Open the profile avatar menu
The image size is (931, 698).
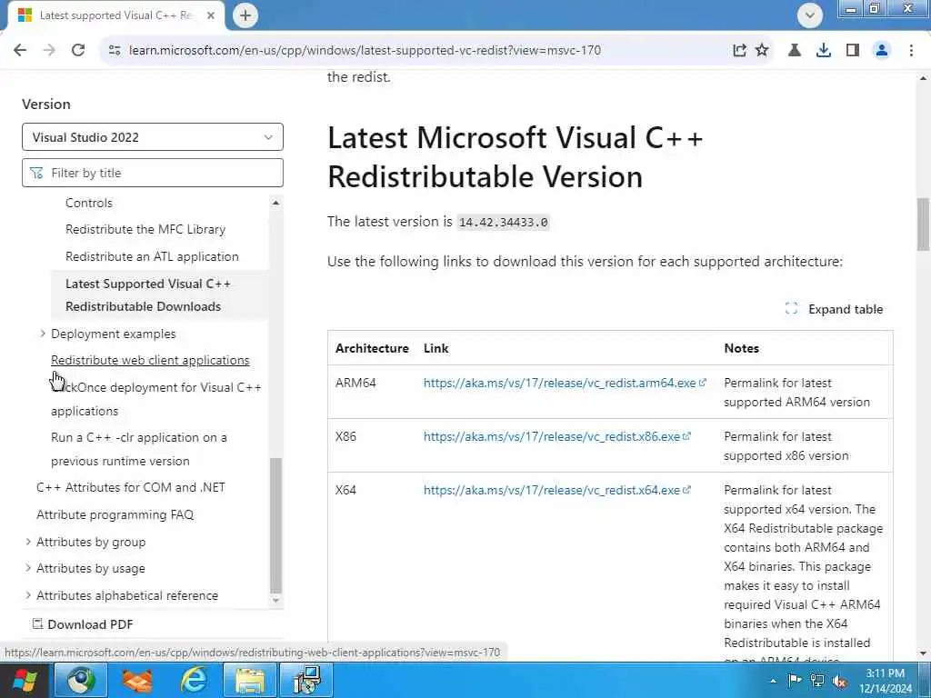pyautogui.click(x=882, y=51)
